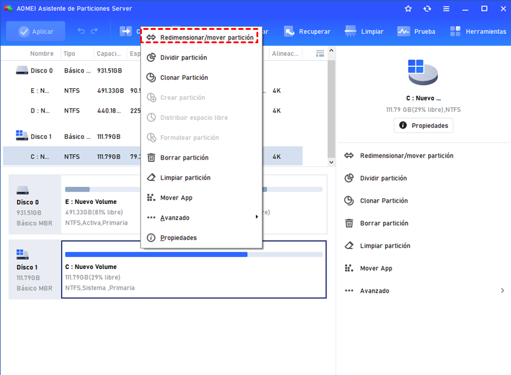Click the Aplicar button
The height and width of the screenshot is (375, 511).
(x=35, y=31)
